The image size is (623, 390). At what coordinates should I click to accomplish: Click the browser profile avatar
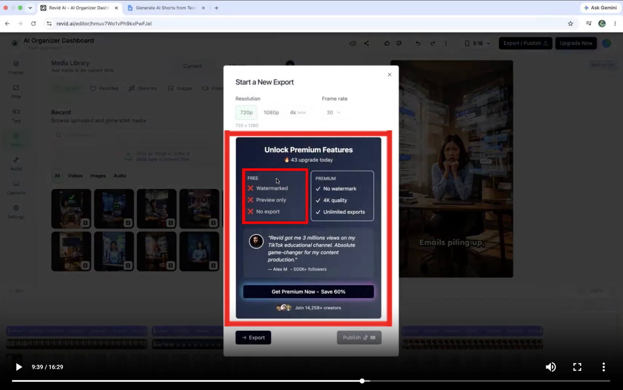(x=602, y=23)
